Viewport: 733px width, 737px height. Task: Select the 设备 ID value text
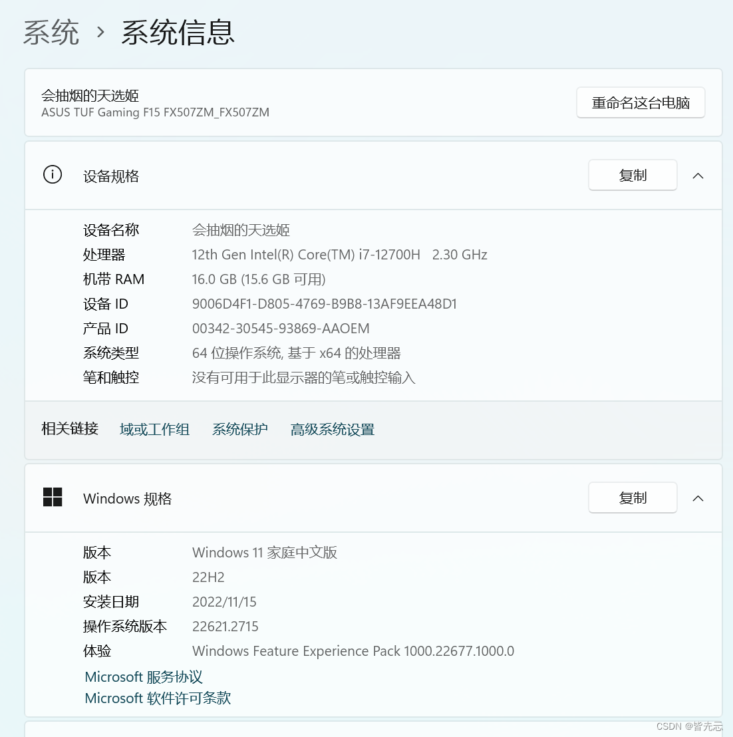[x=325, y=303]
